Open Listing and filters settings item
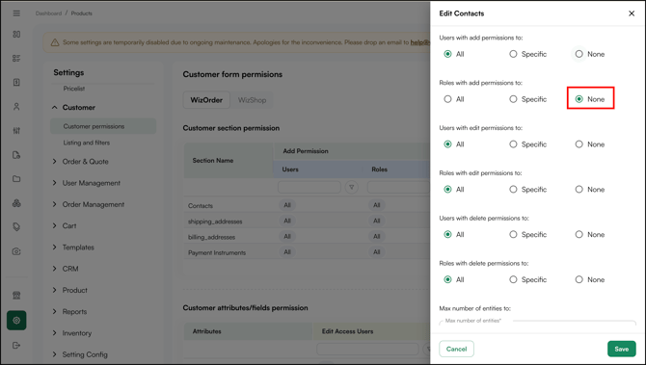The image size is (646, 365). coord(87,143)
